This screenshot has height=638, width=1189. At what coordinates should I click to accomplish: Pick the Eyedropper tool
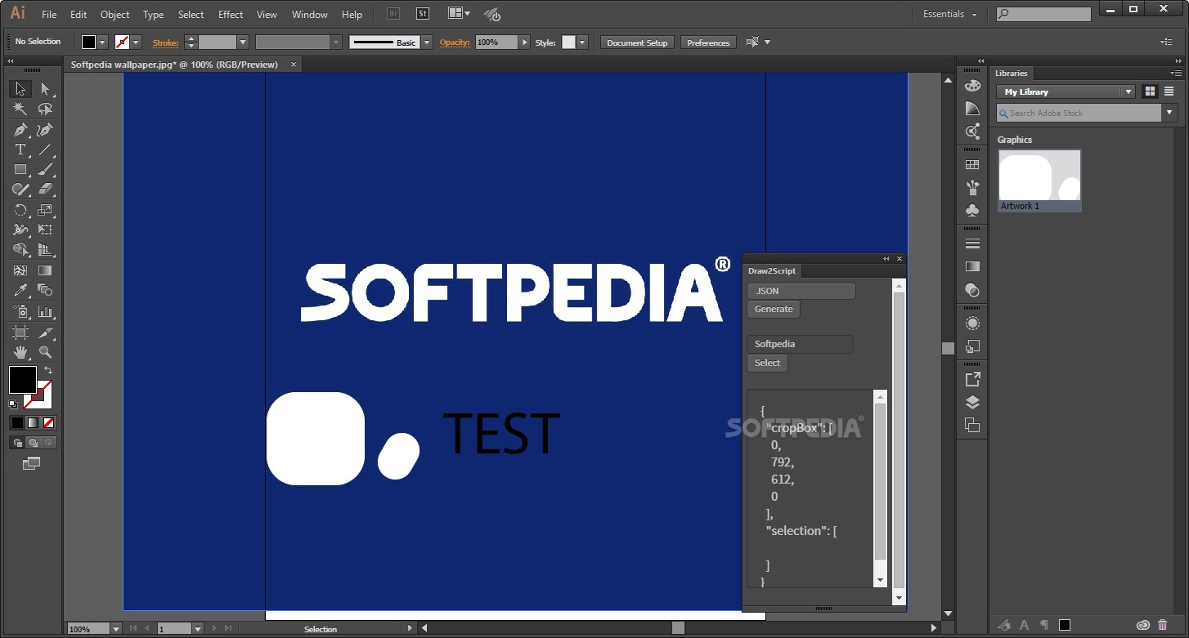pos(20,291)
